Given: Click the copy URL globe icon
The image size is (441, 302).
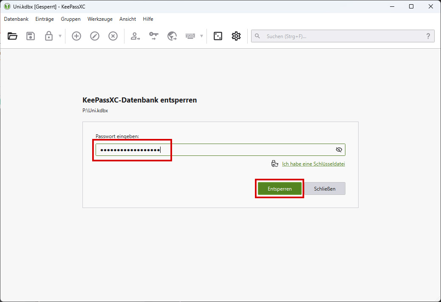Looking at the screenshot, I should click(x=172, y=36).
